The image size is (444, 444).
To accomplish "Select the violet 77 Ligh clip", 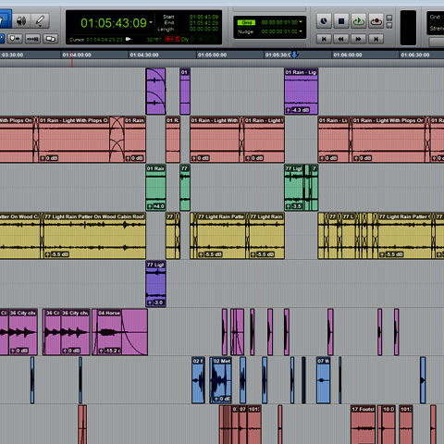I will [155, 284].
